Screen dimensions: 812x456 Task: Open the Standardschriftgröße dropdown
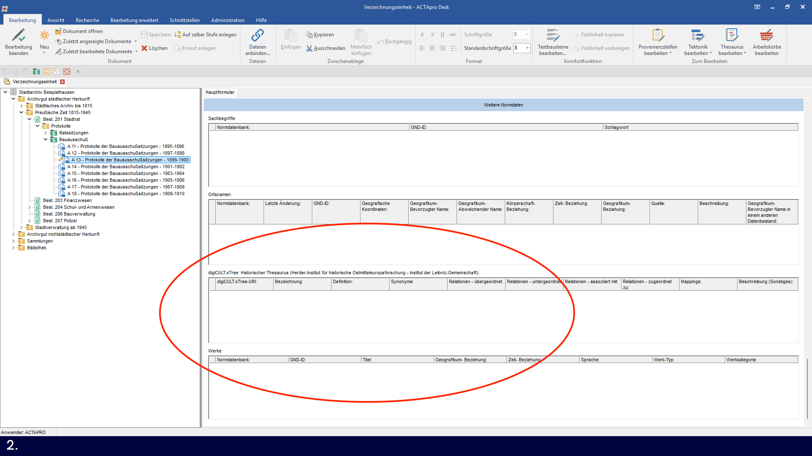[x=527, y=48]
